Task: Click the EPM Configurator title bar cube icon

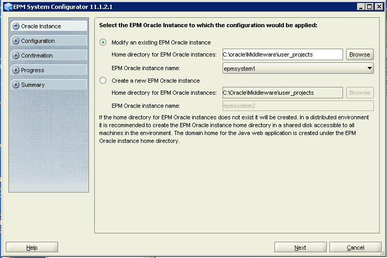Action: [x=8, y=7]
